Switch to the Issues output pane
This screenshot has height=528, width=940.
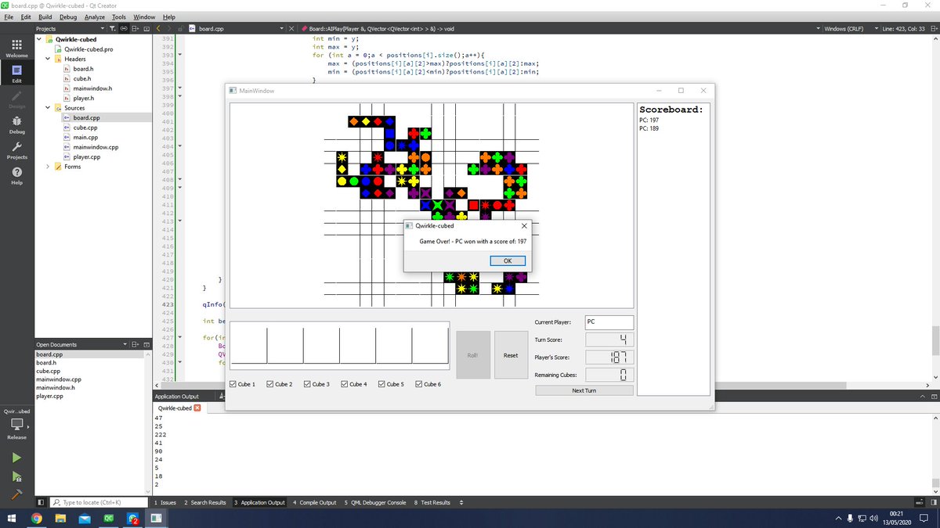166,502
